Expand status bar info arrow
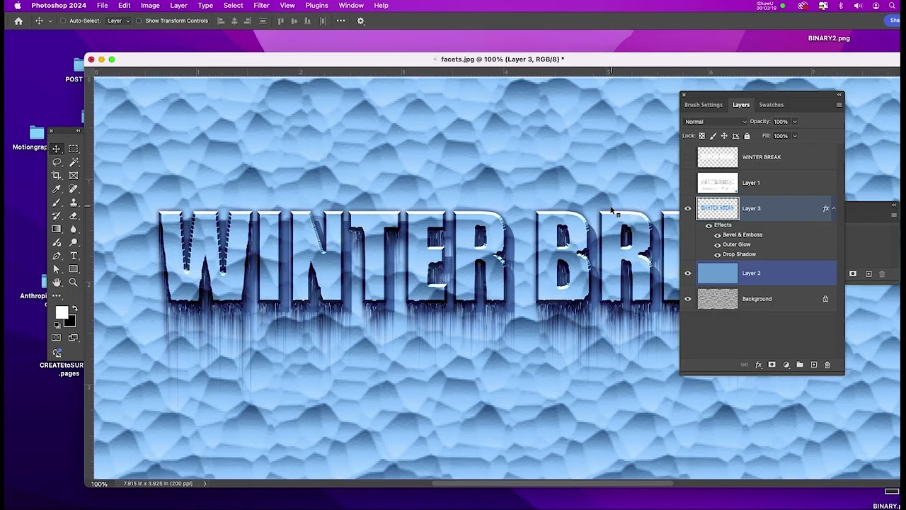 tap(205, 484)
